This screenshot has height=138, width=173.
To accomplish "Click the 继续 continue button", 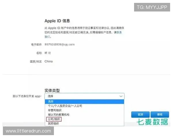I will tap(160, 114).
